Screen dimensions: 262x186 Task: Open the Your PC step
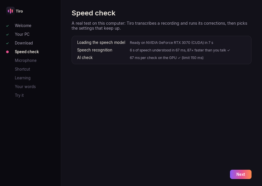pyautogui.click(x=22, y=34)
